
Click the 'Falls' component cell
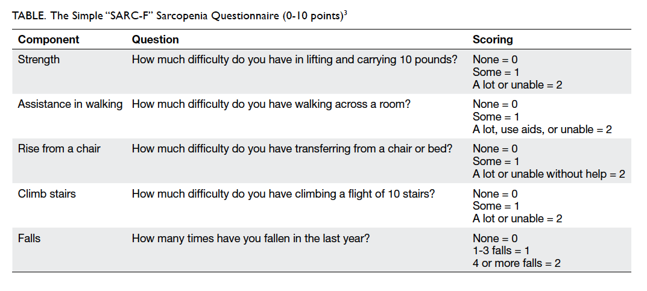coord(29,238)
